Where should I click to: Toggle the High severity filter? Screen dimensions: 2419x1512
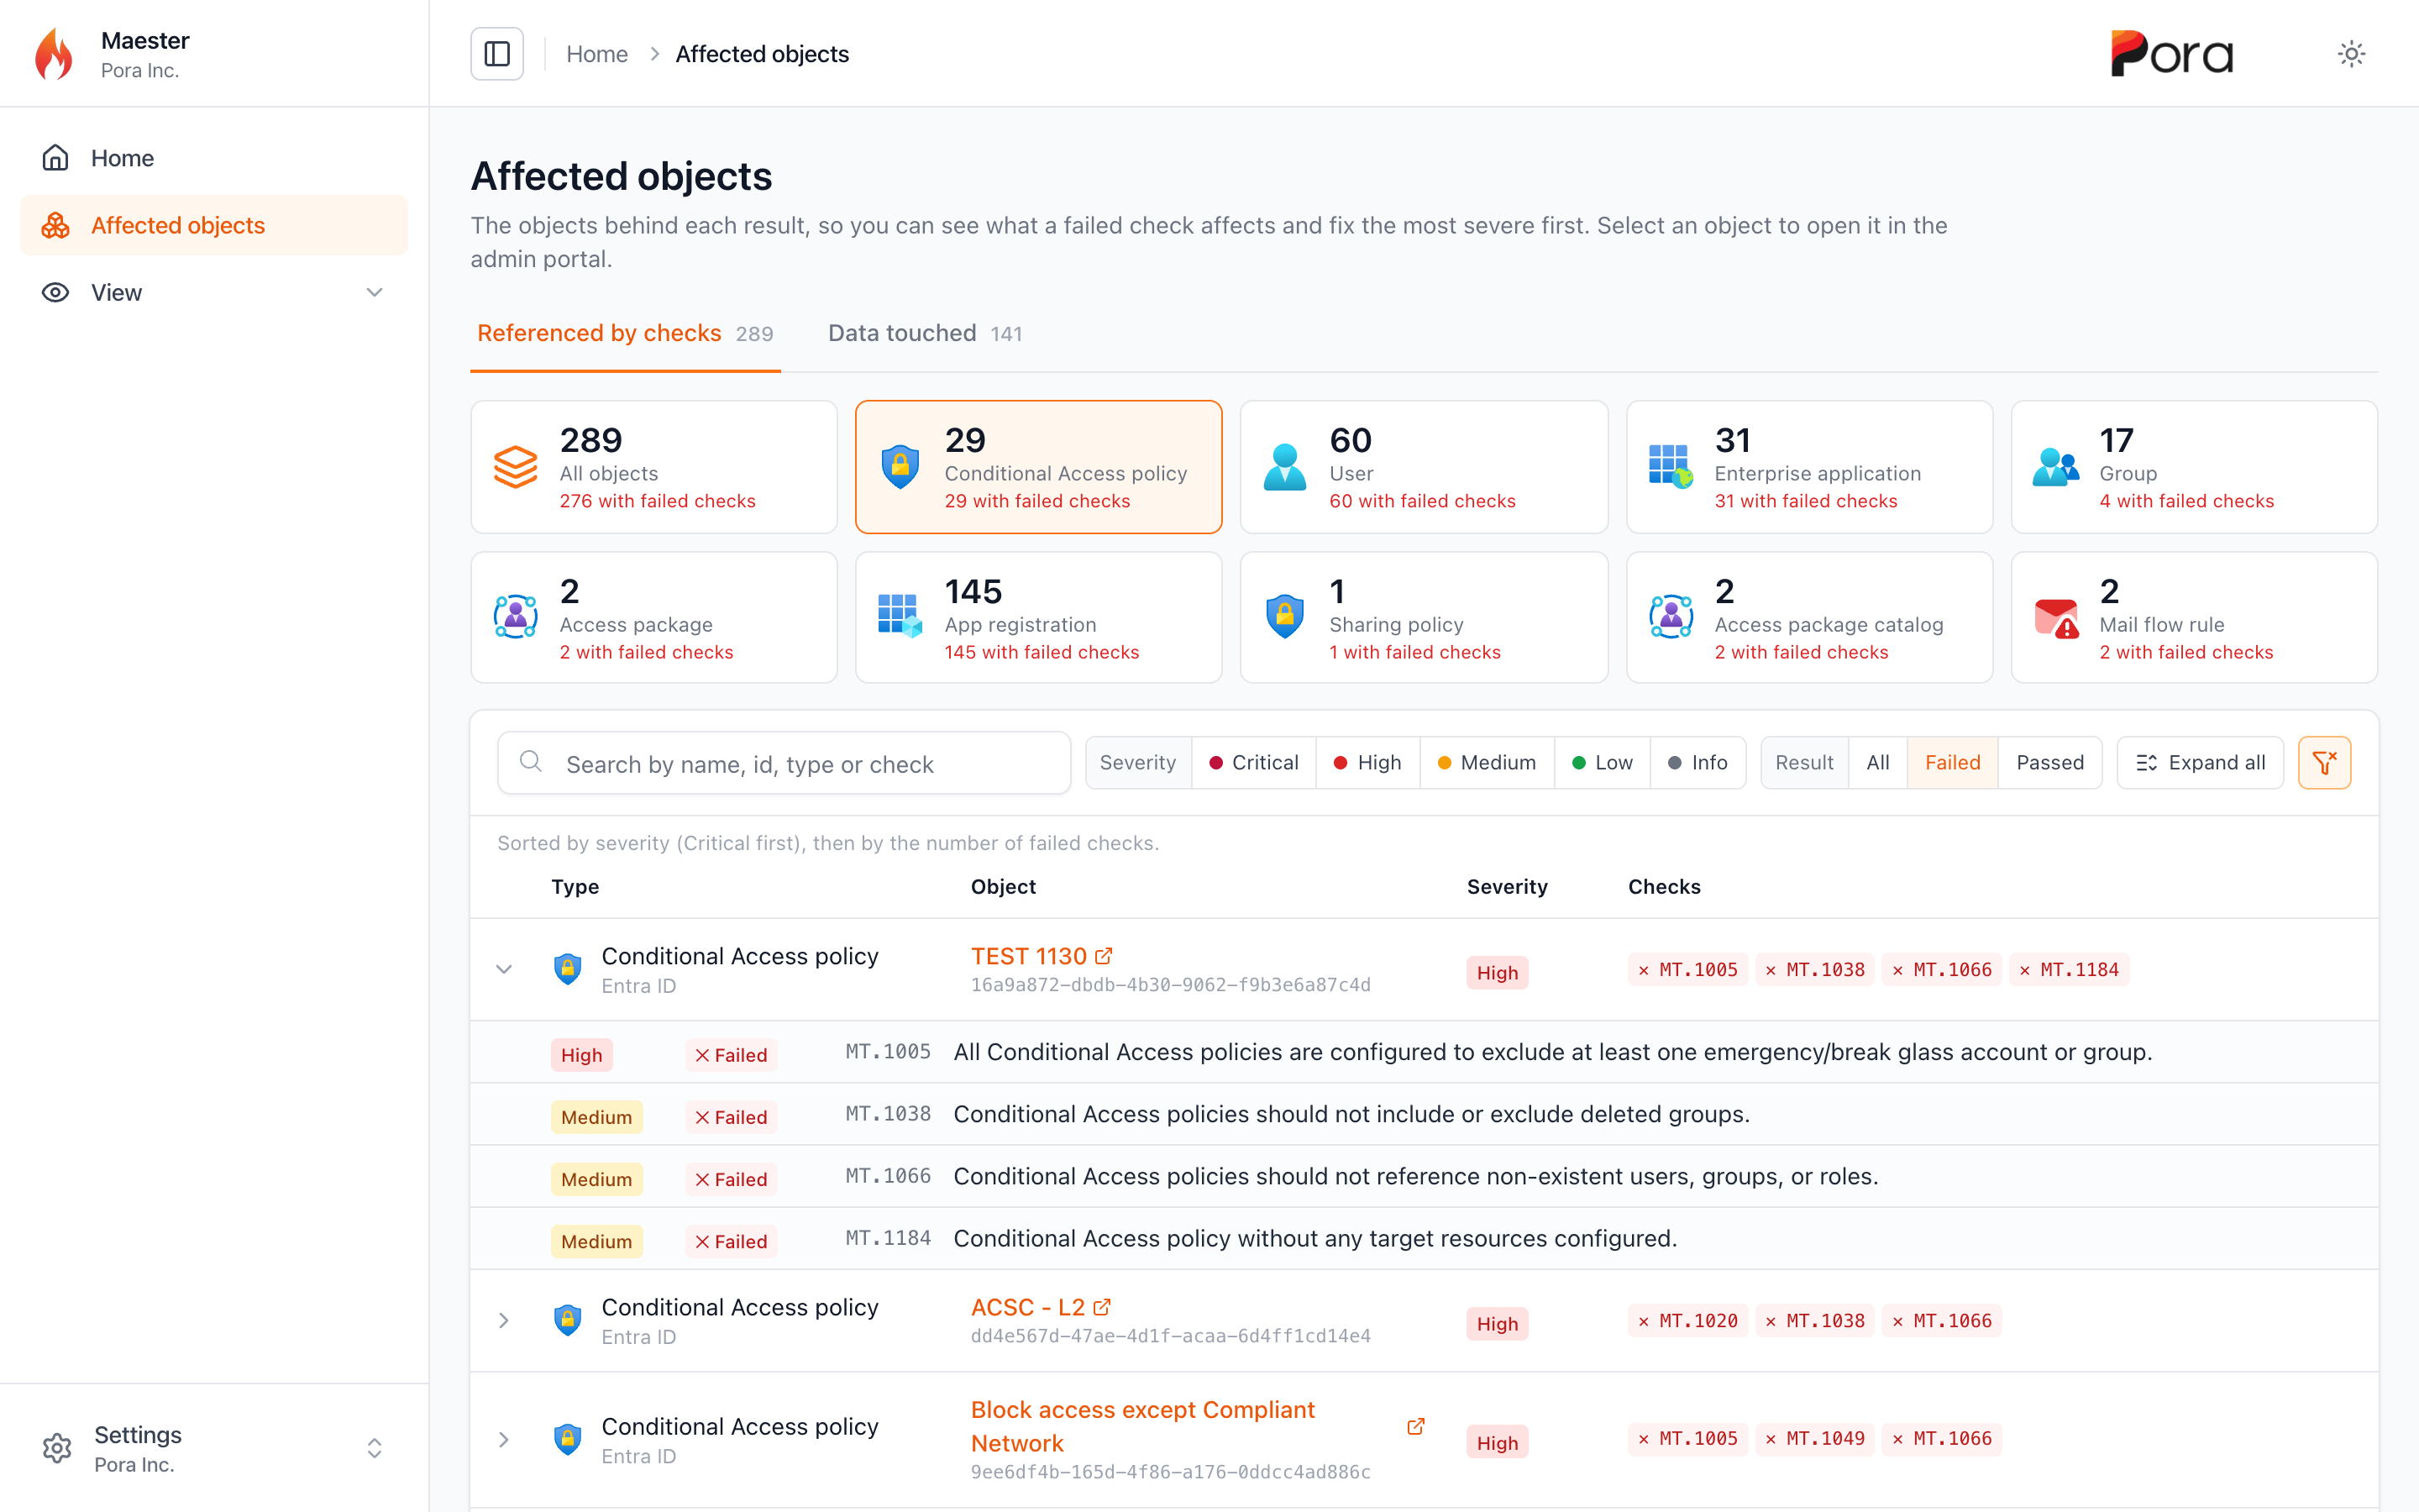[1367, 763]
